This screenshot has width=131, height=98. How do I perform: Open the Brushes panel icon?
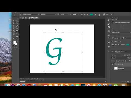pyautogui.click(x=109, y=24)
